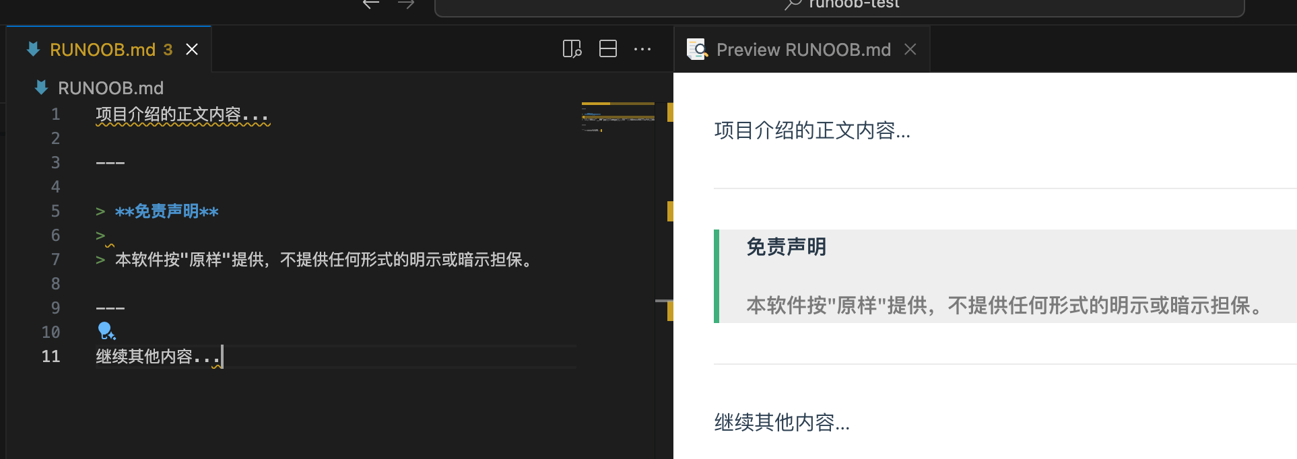Switch to the RUNOOB.md editor tab
1297x459 pixels.
tap(102, 50)
